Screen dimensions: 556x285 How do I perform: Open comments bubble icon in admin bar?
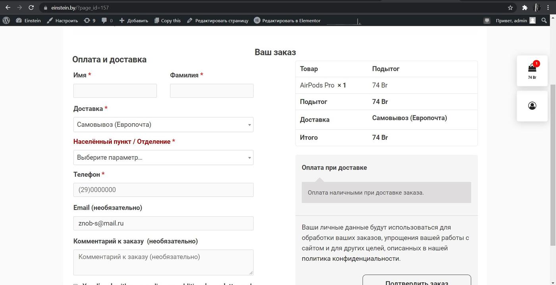coord(107,21)
